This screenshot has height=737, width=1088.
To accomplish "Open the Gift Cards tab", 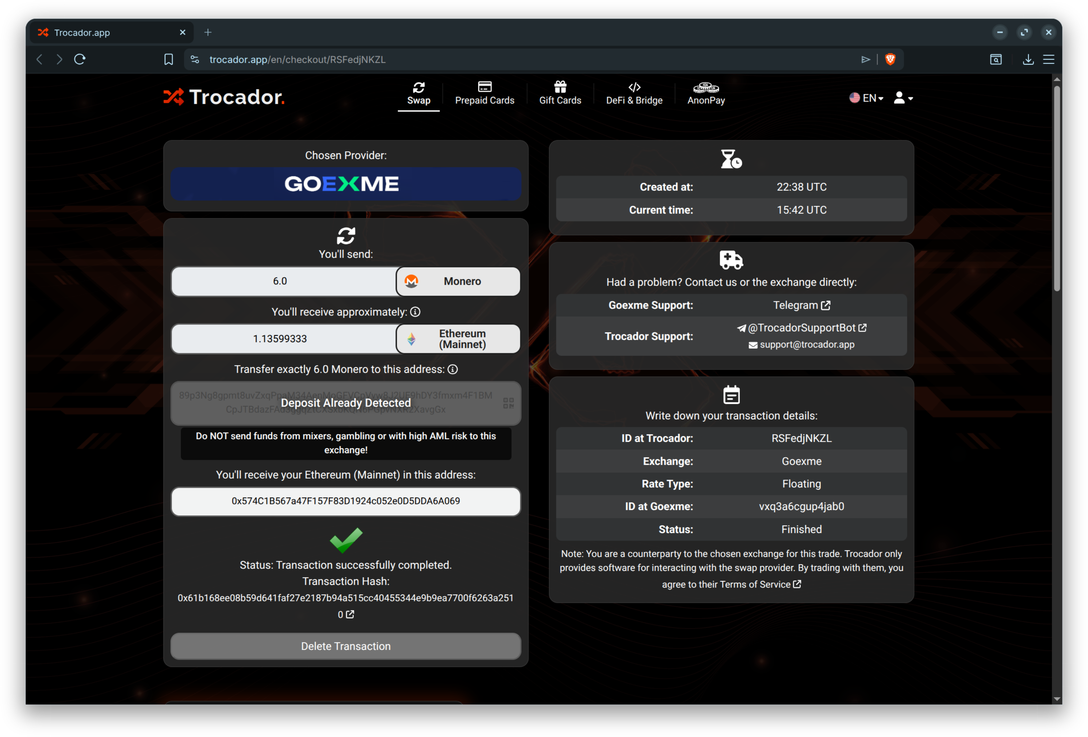I will point(560,94).
